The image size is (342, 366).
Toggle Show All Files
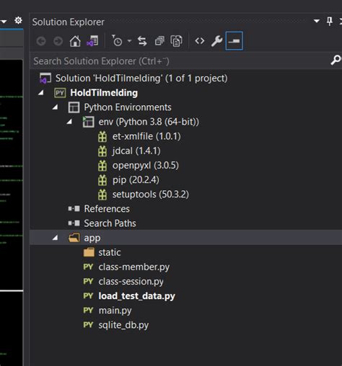coord(176,41)
